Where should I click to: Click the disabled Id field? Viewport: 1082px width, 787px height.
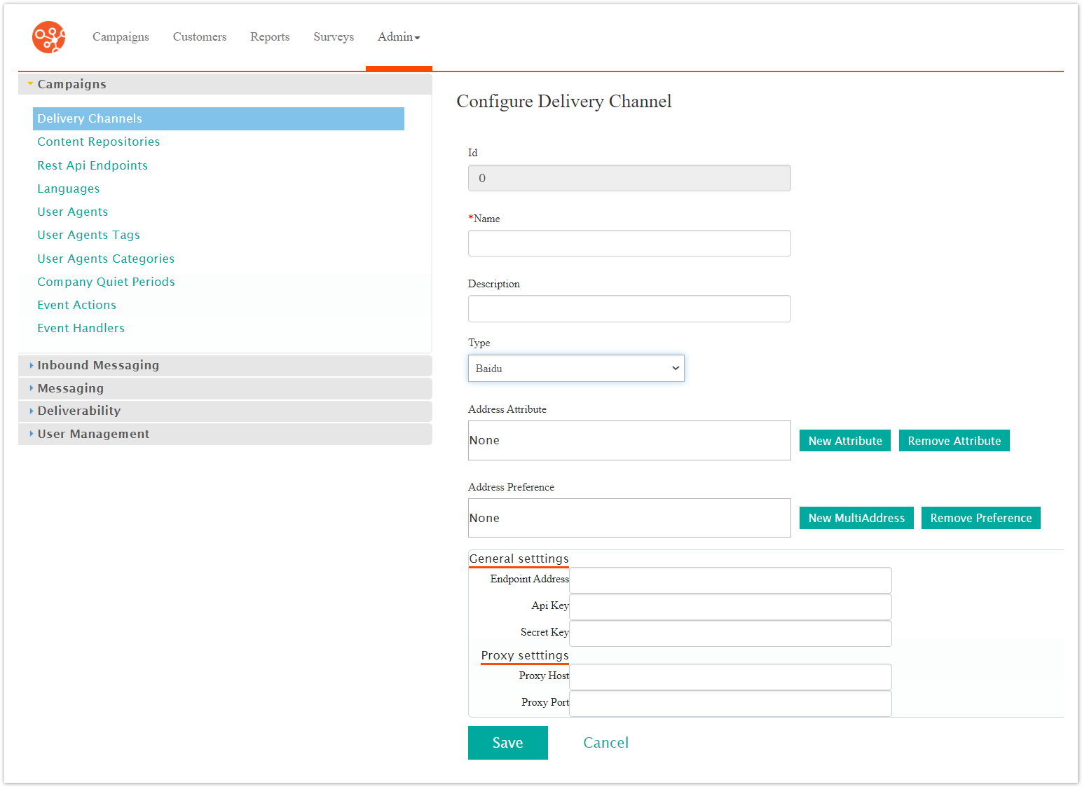[x=629, y=178]
